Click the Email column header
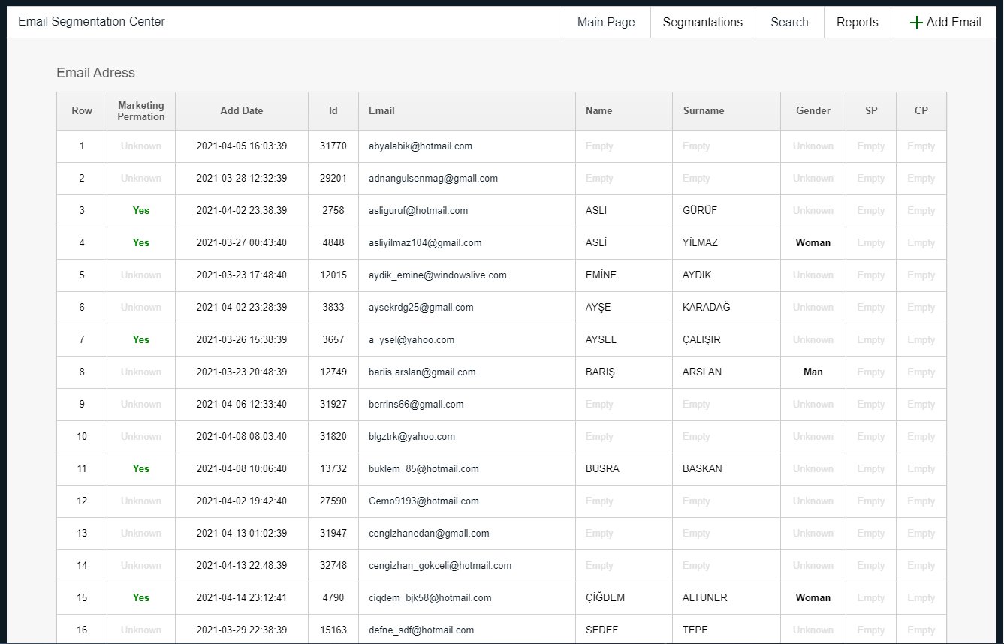The width and height of the screenshot is (1004, 644). click(x=467, y=111)
